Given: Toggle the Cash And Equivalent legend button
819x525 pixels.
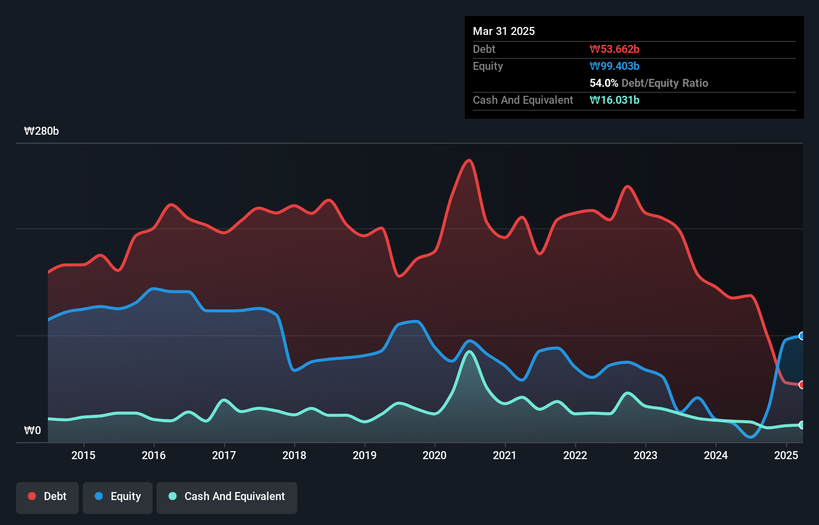Looking at the screenshot, I should click(227, 498).
